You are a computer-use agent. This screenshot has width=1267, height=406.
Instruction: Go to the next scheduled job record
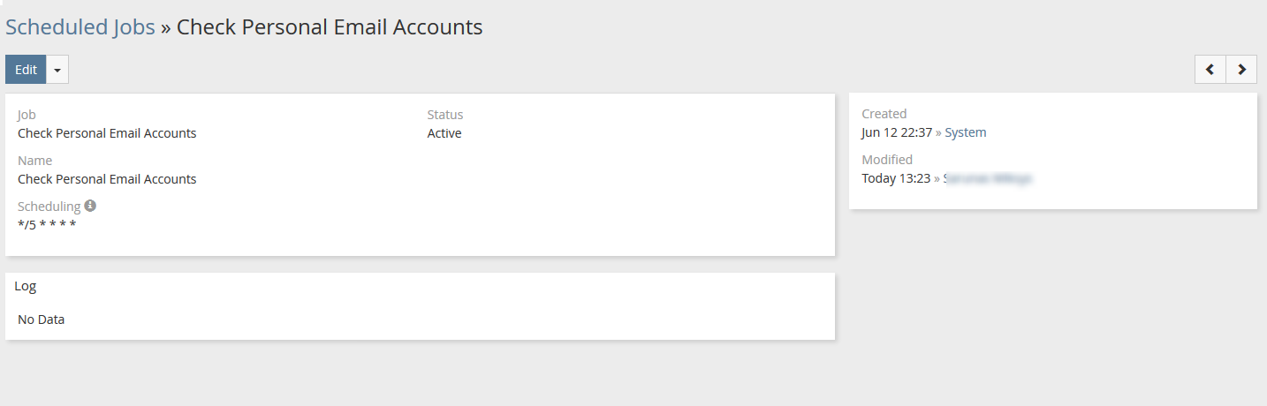[1241, 69]
